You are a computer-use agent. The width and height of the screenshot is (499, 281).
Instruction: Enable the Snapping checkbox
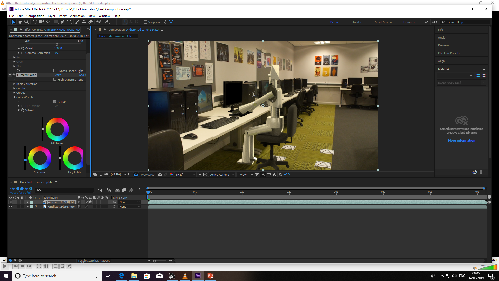[x=146, y=22]
